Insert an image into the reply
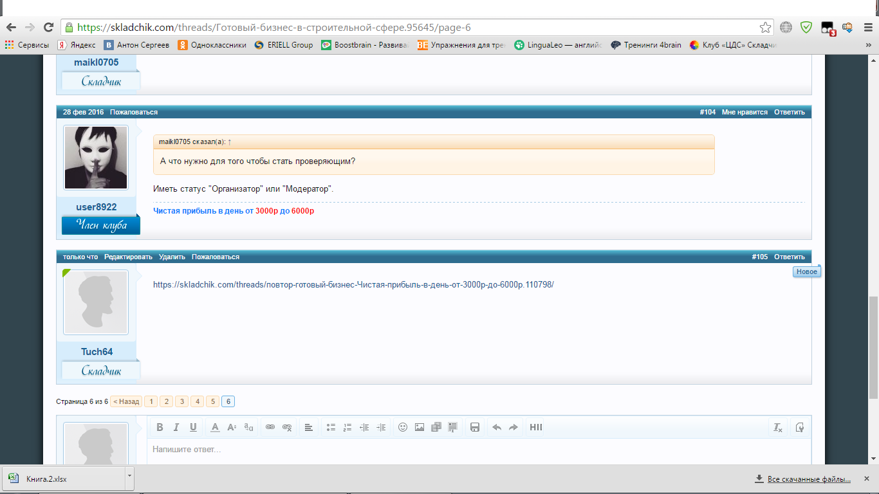 click(x=420, y=427)
